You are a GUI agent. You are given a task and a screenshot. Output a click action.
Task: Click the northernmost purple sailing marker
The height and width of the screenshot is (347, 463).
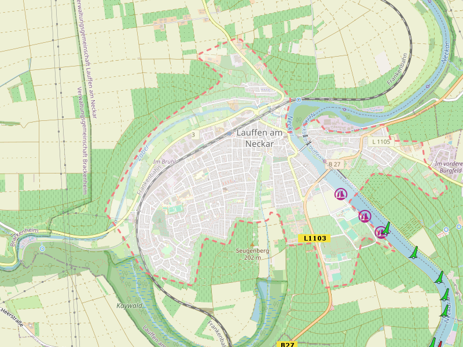340,194
